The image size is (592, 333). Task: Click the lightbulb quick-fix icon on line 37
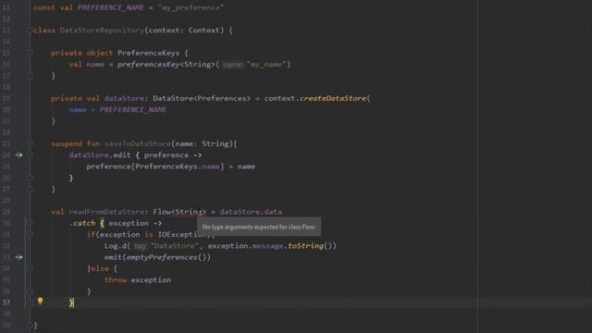click(x=40, y=301)
